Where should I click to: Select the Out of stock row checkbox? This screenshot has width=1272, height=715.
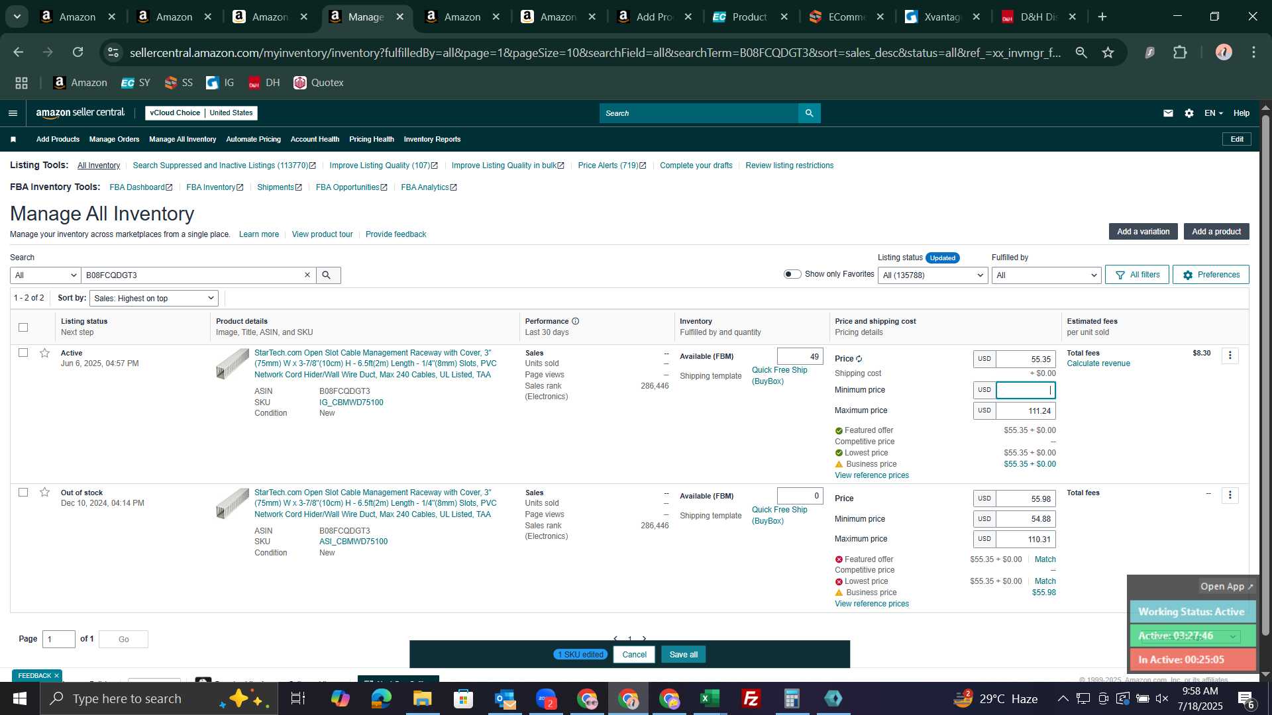[23, 493]
